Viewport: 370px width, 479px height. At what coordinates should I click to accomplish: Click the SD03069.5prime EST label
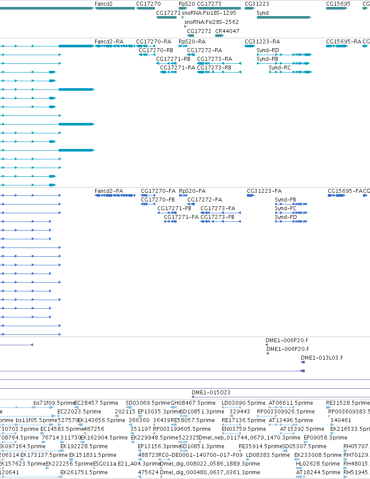pos(148,403)
